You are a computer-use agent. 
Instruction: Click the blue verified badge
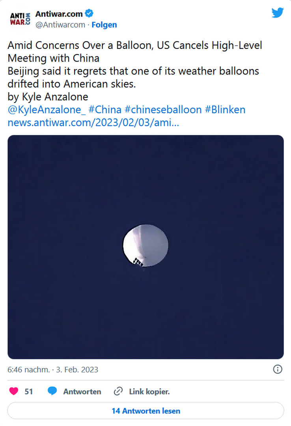pos(90,14)
